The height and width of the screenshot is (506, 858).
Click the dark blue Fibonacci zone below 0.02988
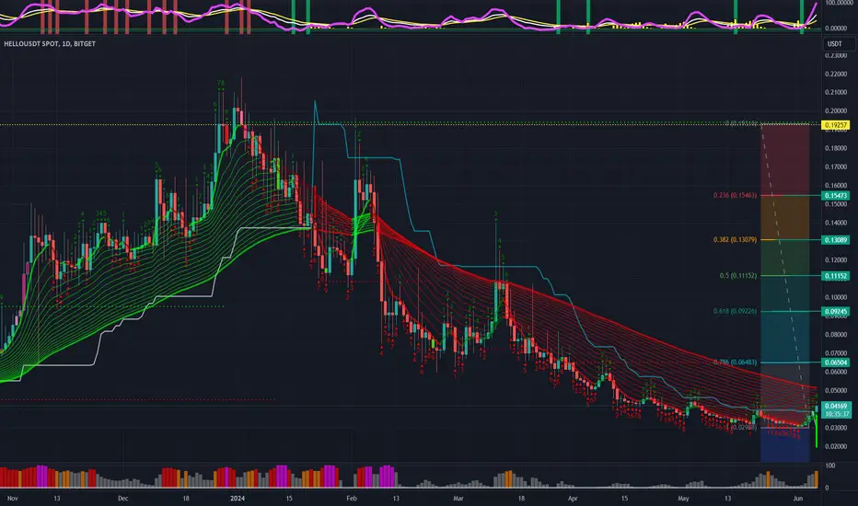click(x=784, y=444)
